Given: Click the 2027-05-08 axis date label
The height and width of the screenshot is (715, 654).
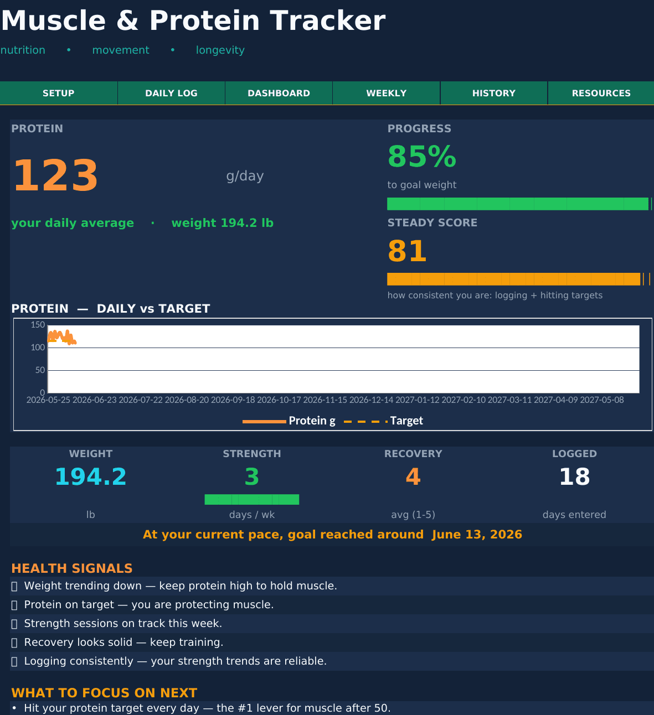Looking at the screenshot, I should (x=602, y=400).
